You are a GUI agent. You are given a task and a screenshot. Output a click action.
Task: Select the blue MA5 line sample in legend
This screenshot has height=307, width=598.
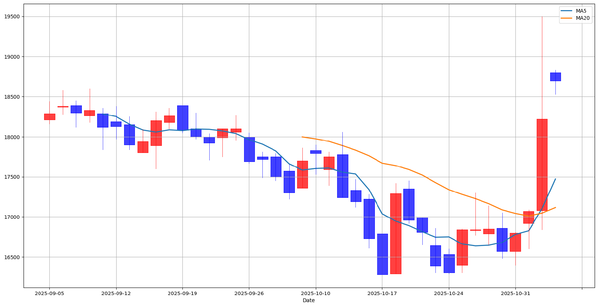pos(567,11)
